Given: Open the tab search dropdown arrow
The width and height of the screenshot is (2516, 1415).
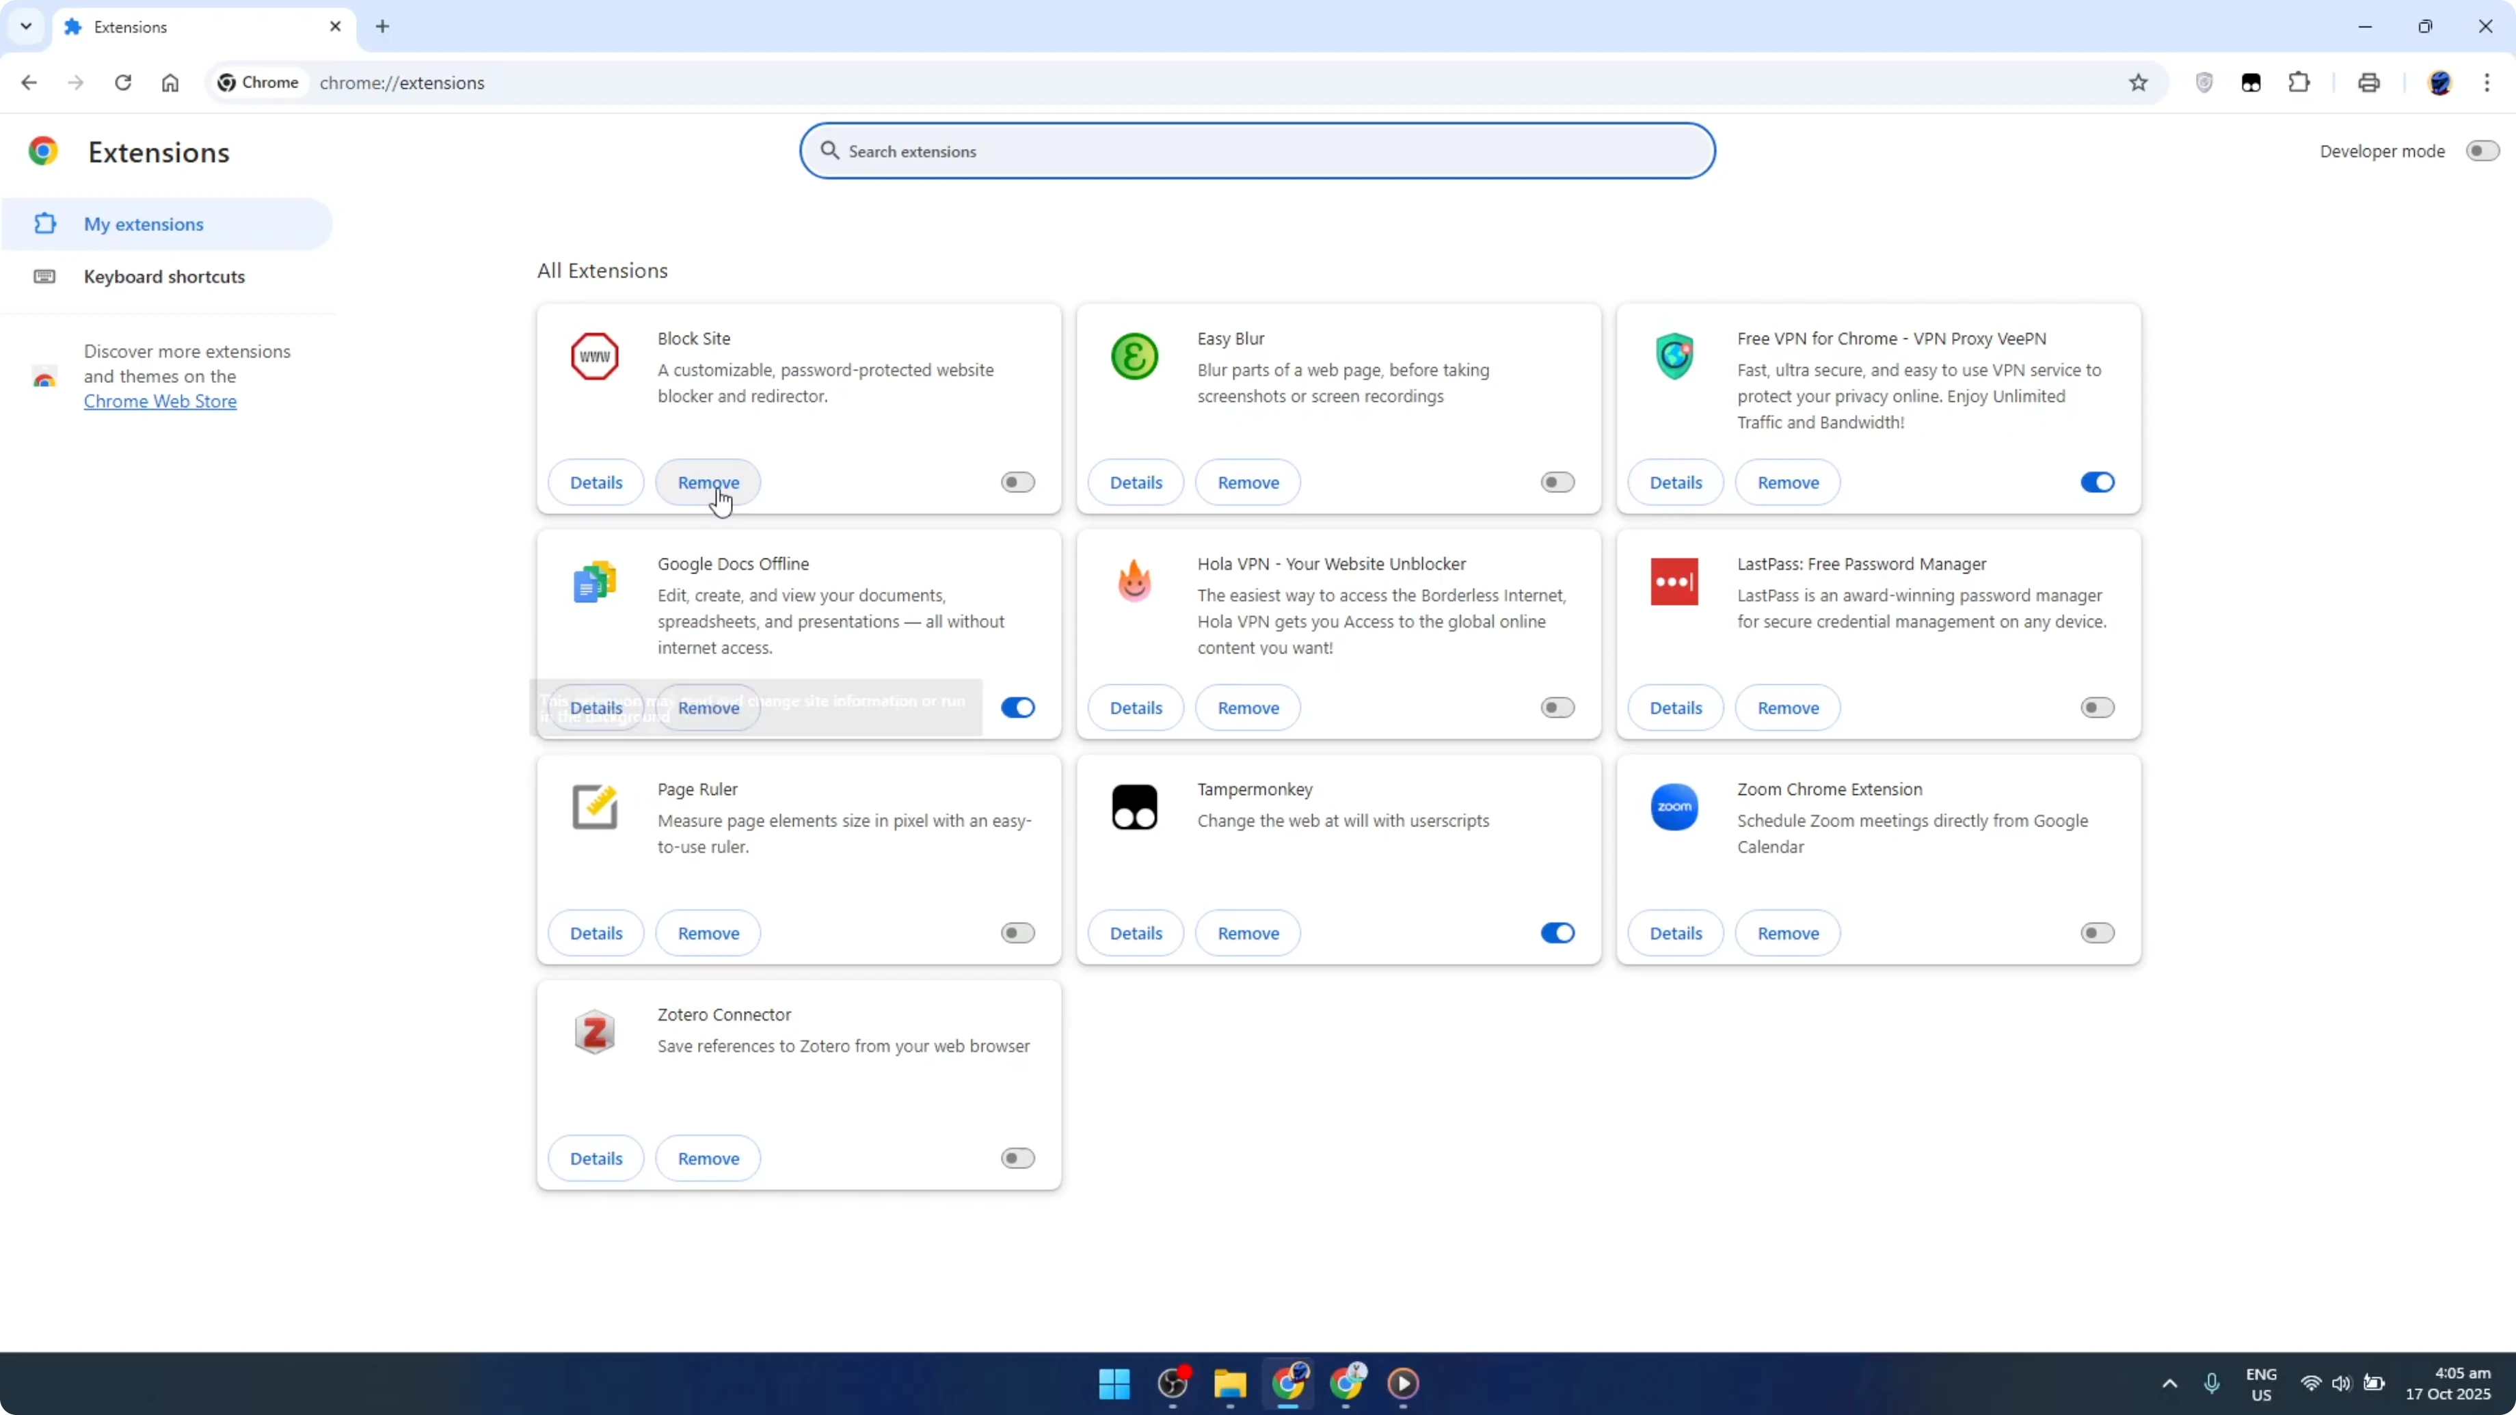Looking at the screenshot, I should click(27, 27).
